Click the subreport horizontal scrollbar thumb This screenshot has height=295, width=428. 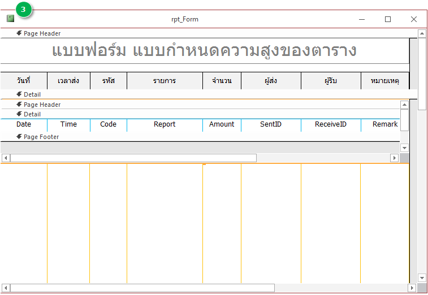point(133,158)
